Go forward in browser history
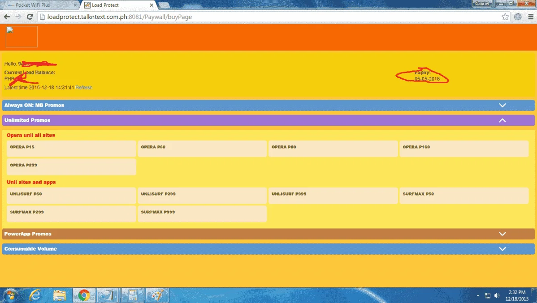Screen dimensions: 537x303 tap(18, 17)
